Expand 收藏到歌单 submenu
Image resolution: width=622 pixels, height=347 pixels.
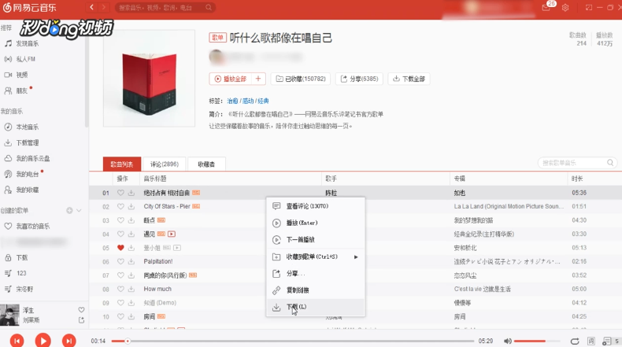tap(316, 257)
